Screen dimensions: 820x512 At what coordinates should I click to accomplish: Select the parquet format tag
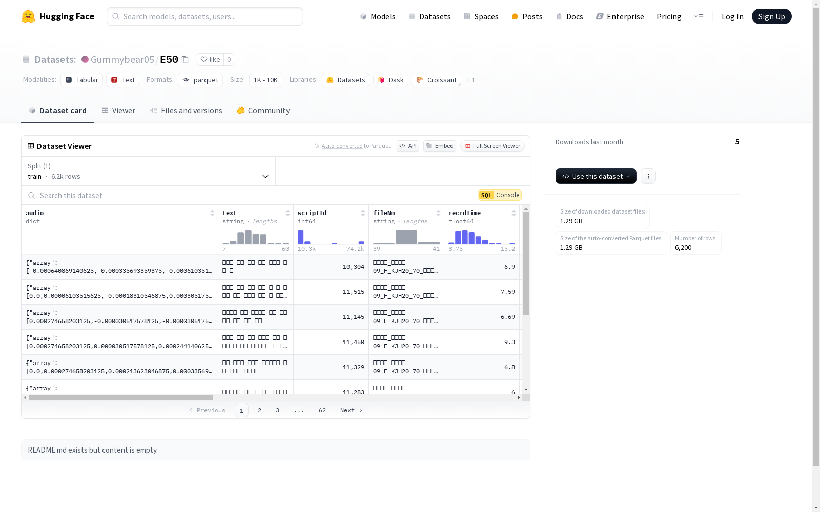pyautogui.click(x=200, y=80)
